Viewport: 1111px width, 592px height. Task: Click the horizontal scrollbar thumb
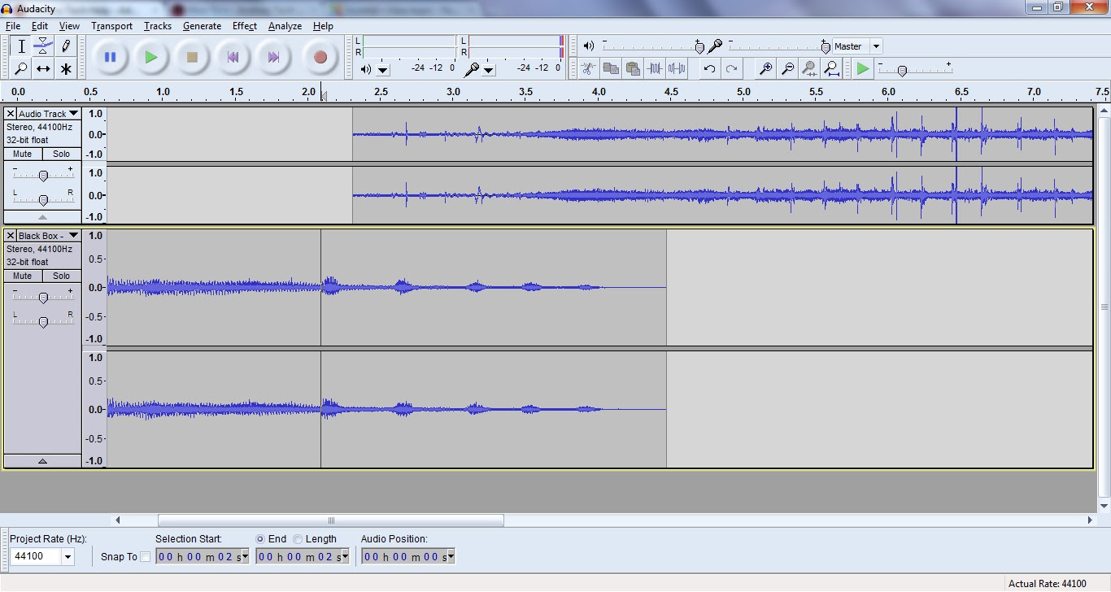(331, 520)
